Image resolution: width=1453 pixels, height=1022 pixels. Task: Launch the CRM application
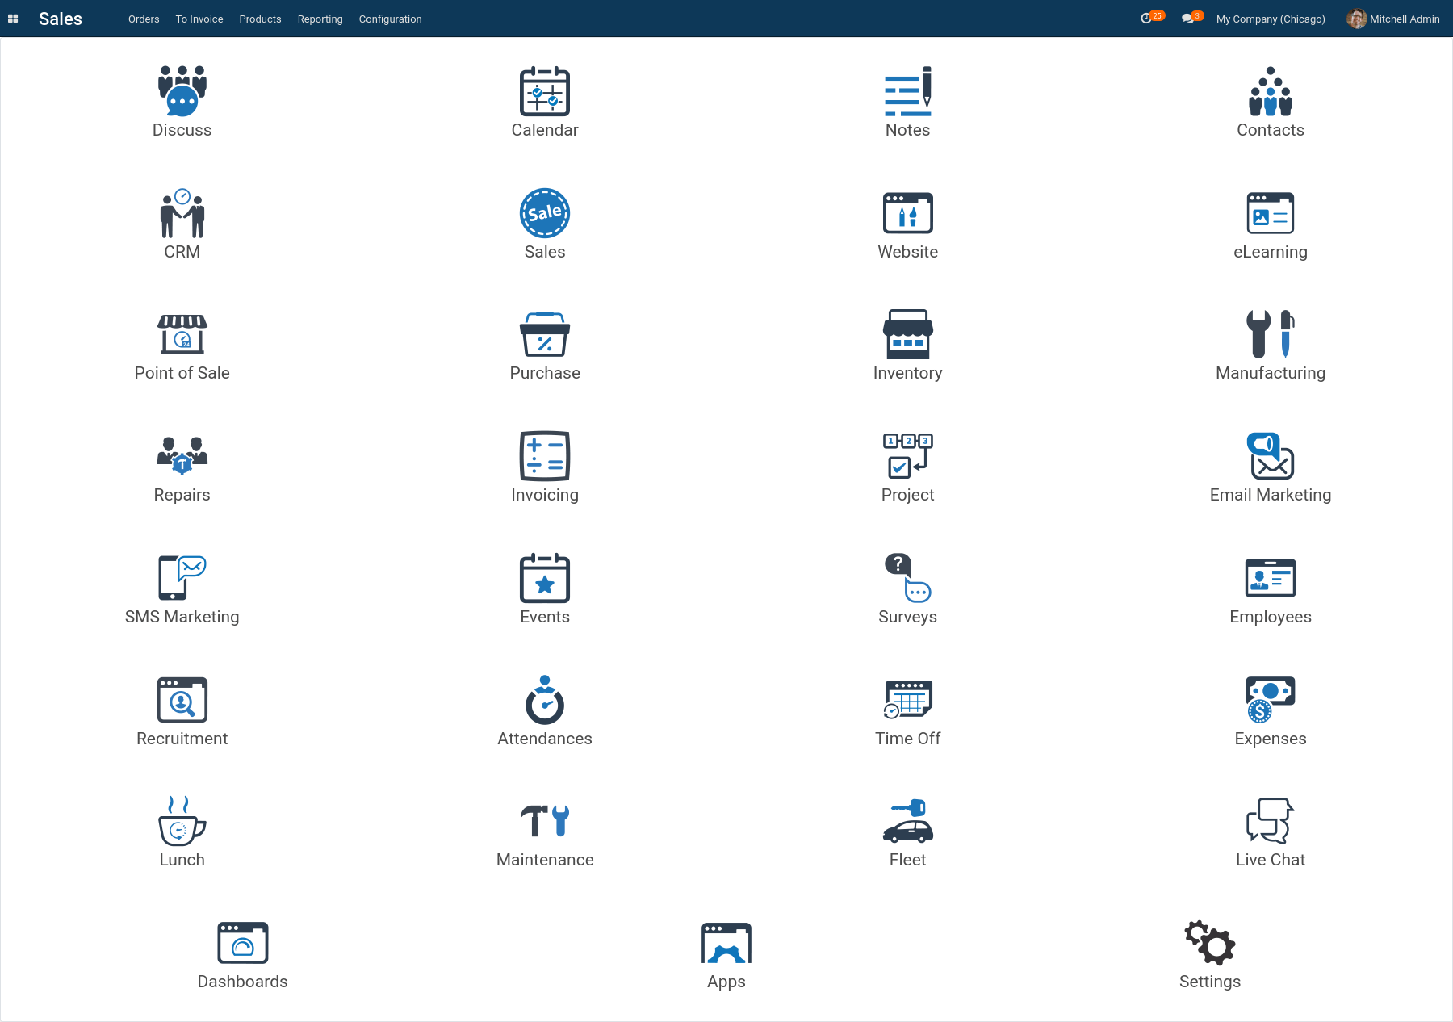point(182,222)
